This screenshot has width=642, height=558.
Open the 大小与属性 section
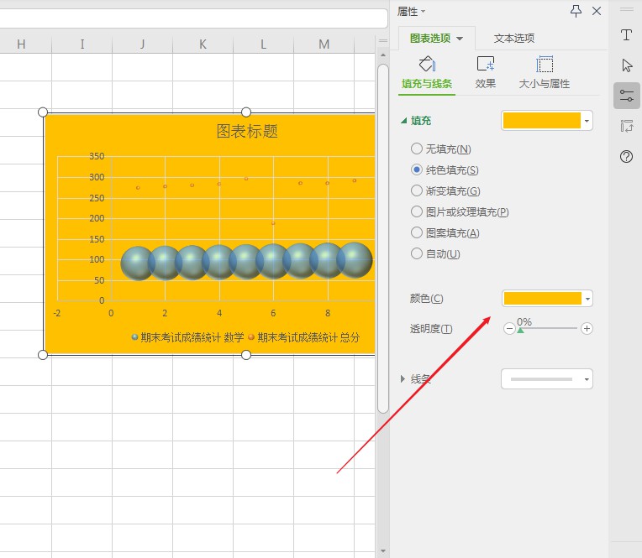click(545, 73)
